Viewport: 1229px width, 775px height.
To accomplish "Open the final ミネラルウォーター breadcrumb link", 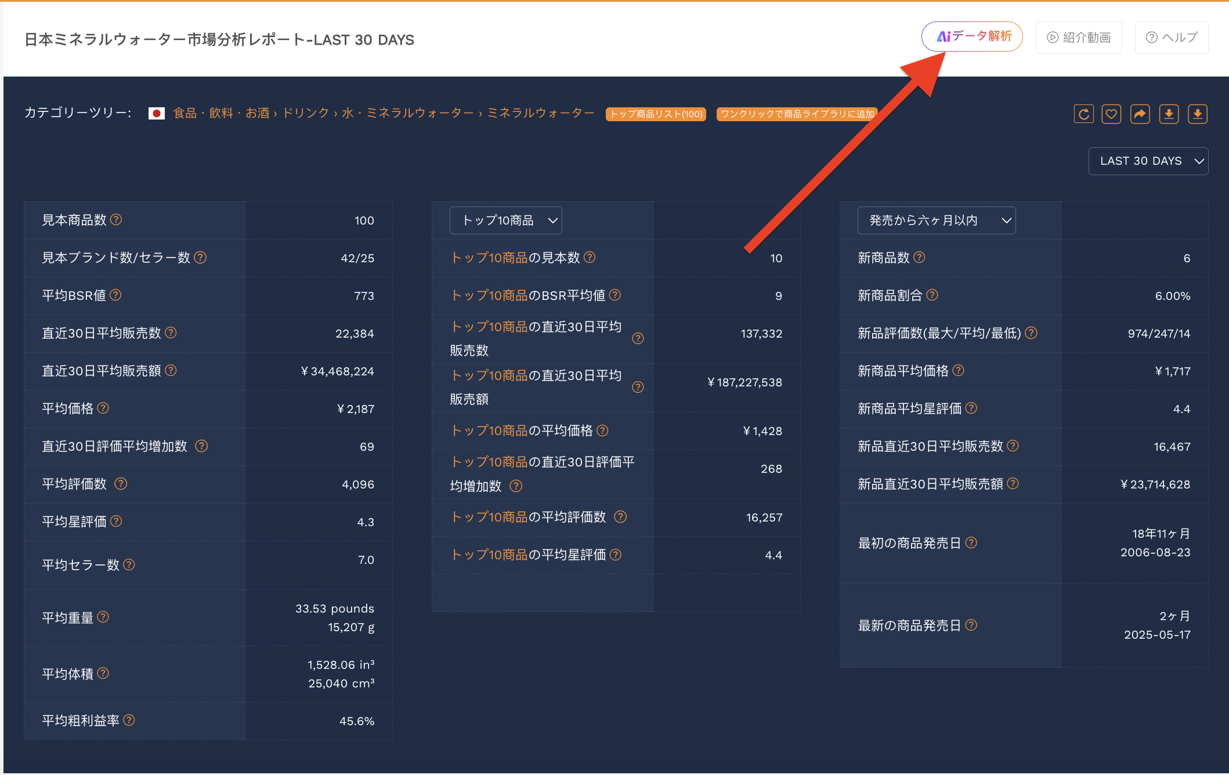I will click(x=540, y=113).
